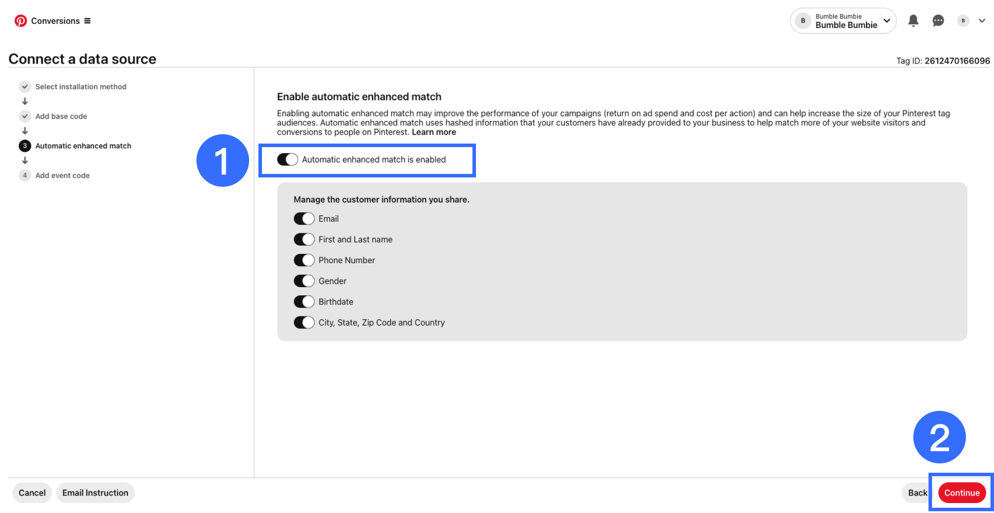Cancel the data source setup
The image size is (994, 513).
[32, 493]
